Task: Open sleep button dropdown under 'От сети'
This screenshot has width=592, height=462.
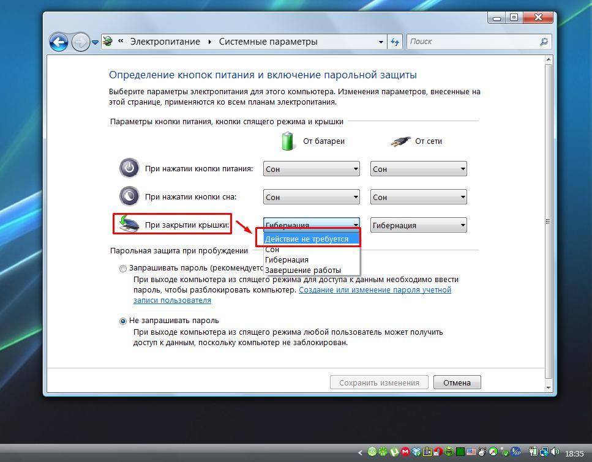Action: click(x=419, y=196)
